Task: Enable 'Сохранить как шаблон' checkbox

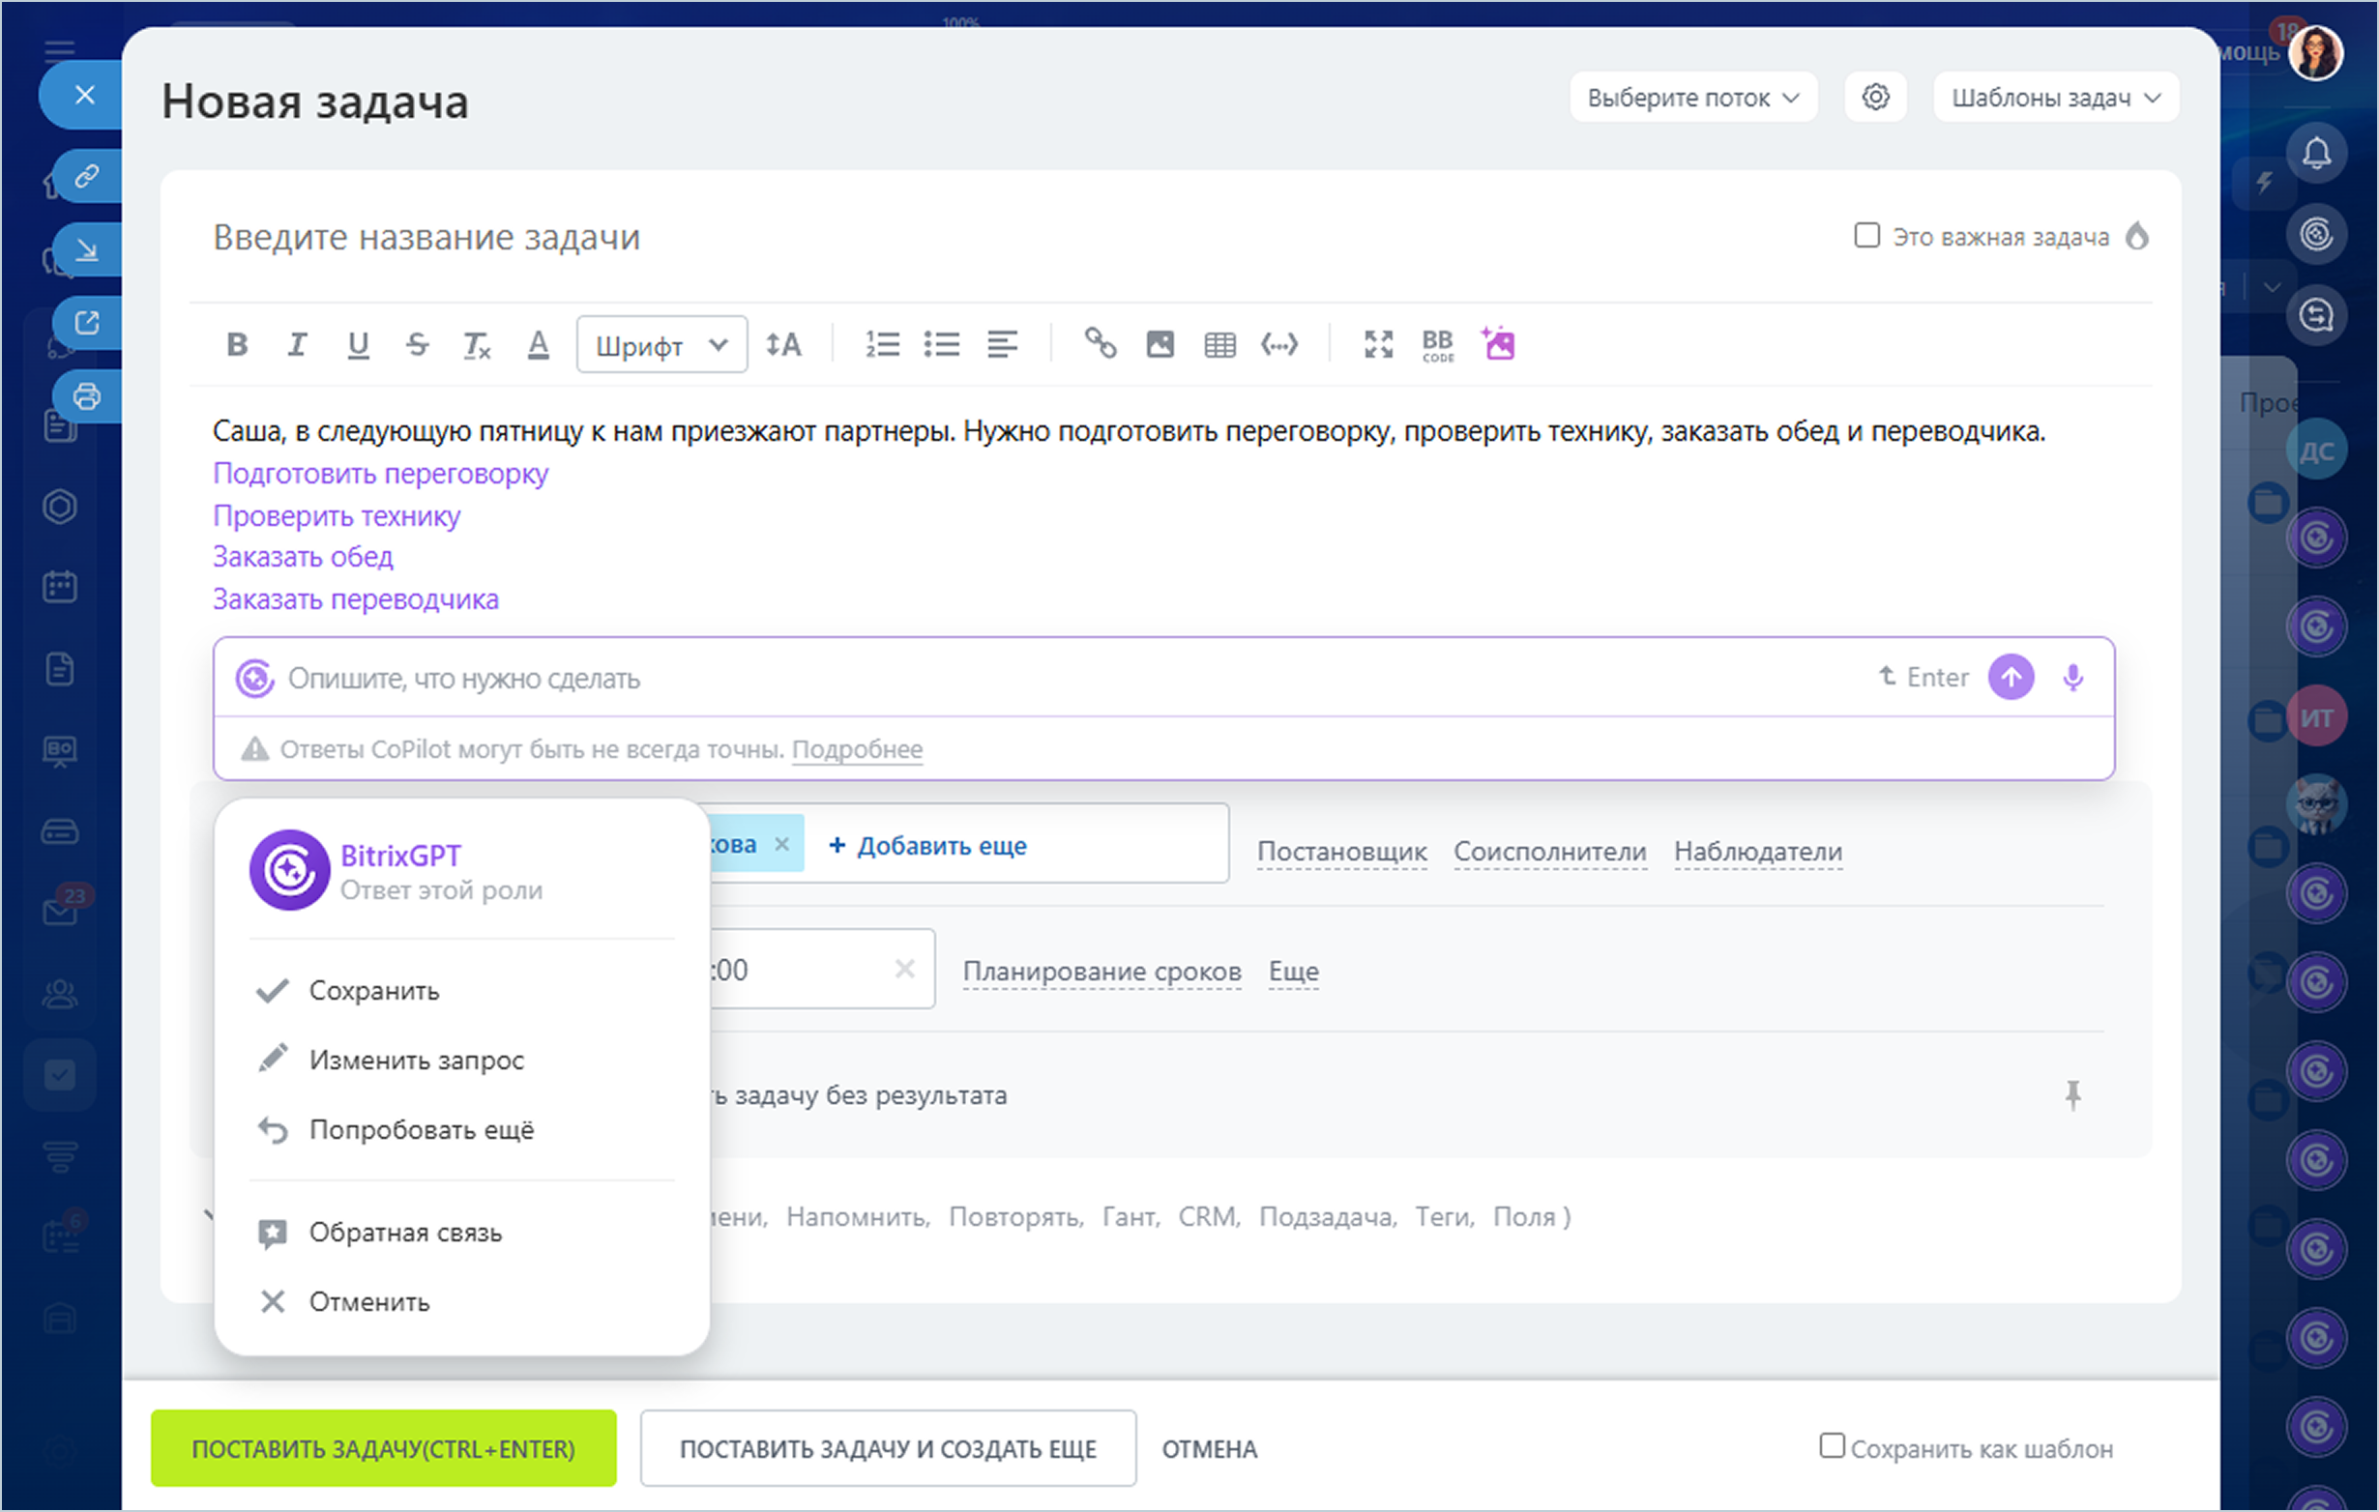Action: click(x=1832, y=1446)
